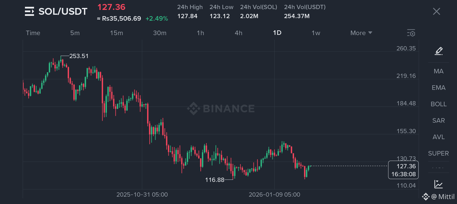Open the pair list menu icon
Screen dimensions: 457x204
tap(29, 11)
